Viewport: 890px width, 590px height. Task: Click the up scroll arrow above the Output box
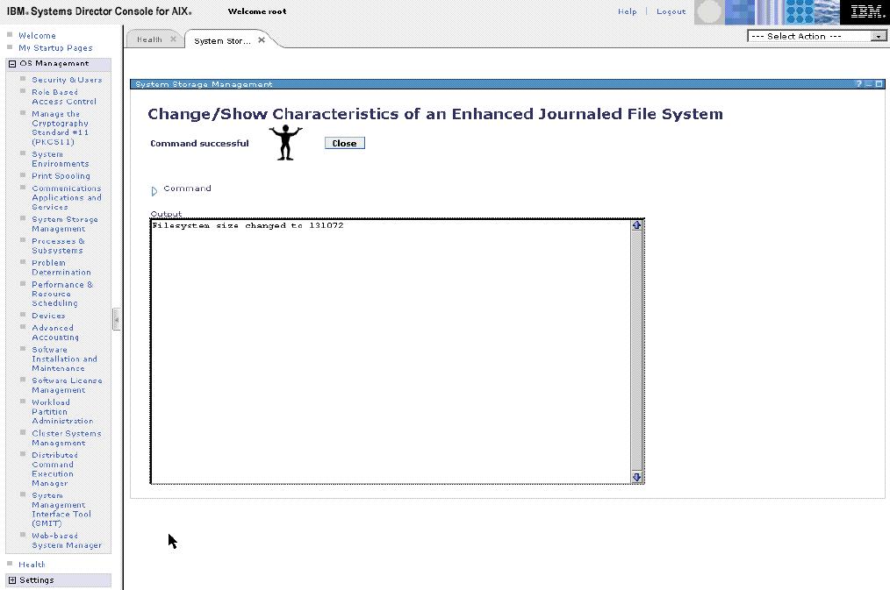click(637, 224)
